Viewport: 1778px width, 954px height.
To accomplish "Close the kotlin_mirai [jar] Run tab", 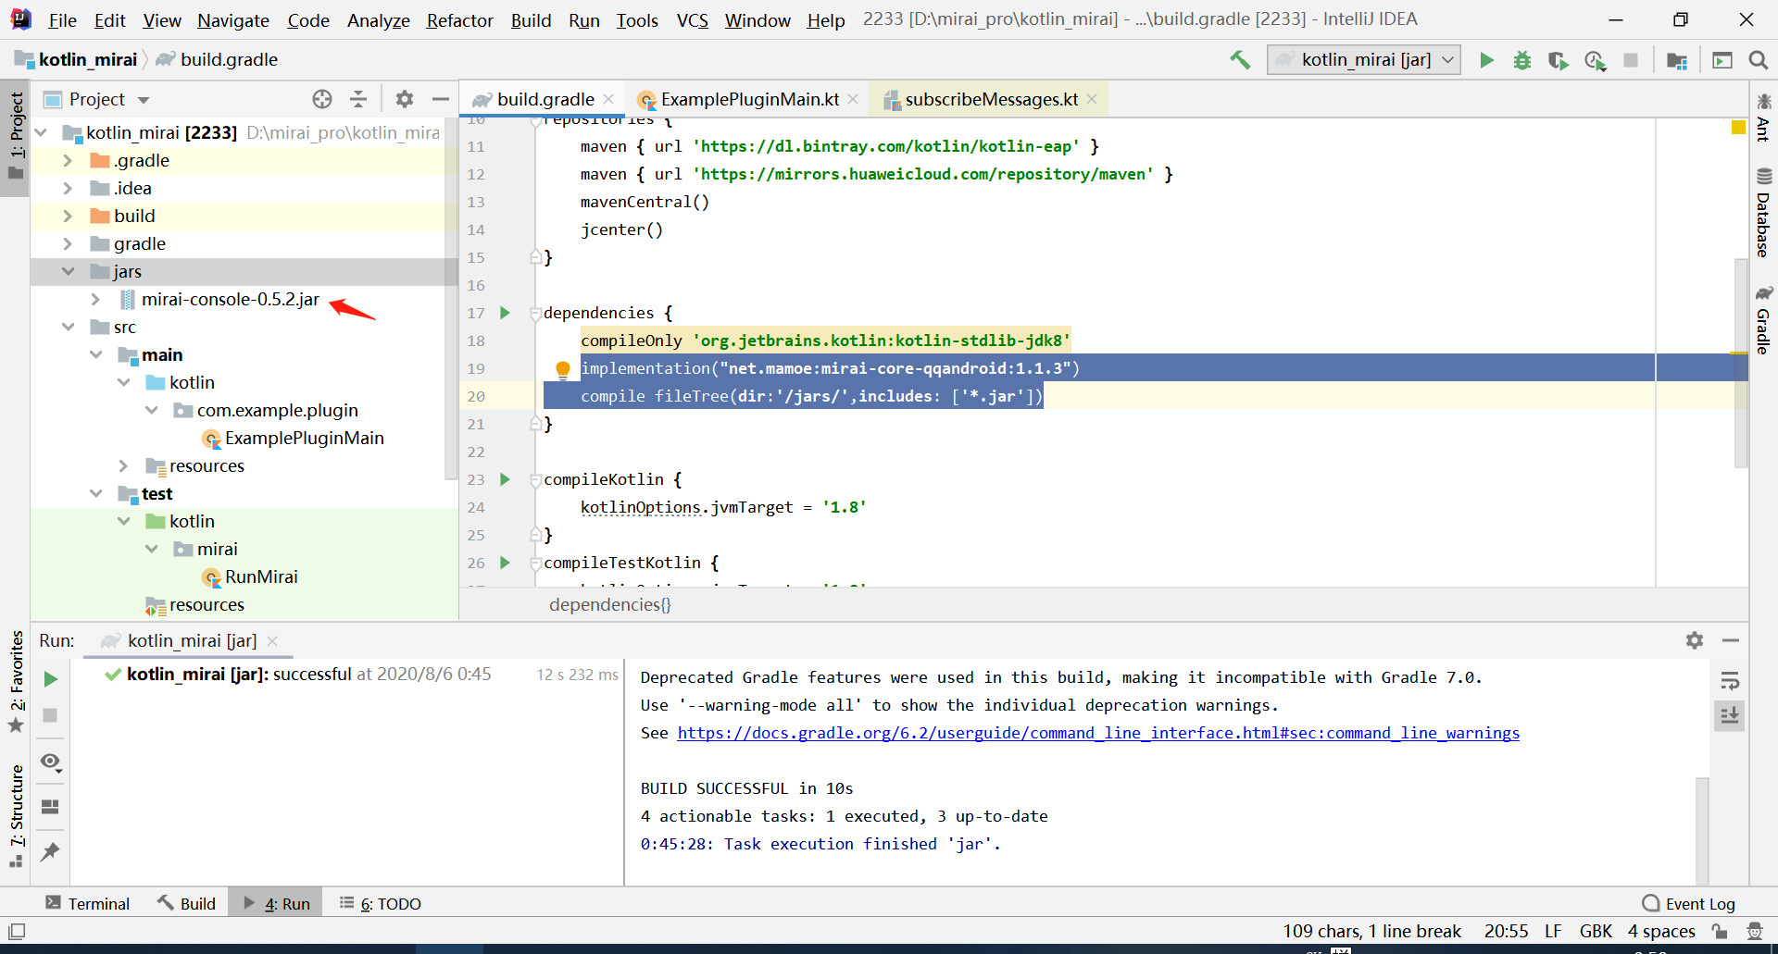I will 272,640.
